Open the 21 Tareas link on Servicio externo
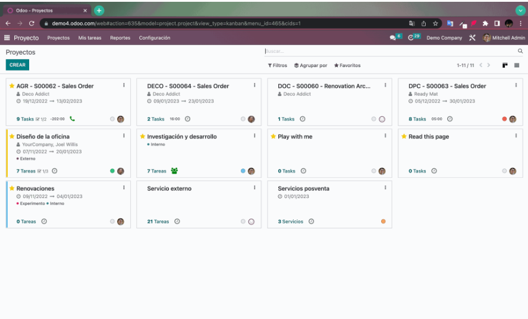The image size is (528, 319). pos(158,222)
